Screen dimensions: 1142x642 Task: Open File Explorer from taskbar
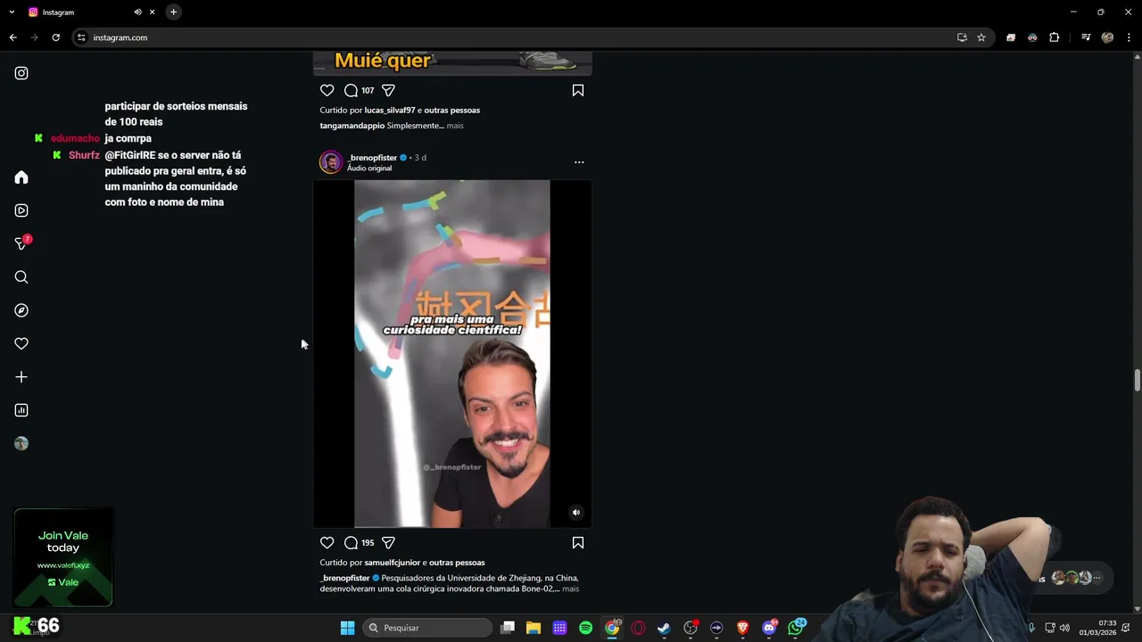coord(534,628)
